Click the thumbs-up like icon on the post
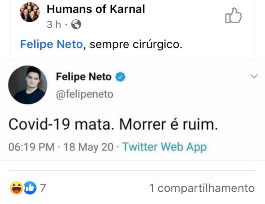Screen dimensions: 265x204 tap(234, 15)
